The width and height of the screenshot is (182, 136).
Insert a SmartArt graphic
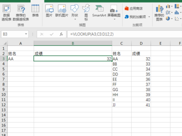pyautogui.click(x=99, y=11)
